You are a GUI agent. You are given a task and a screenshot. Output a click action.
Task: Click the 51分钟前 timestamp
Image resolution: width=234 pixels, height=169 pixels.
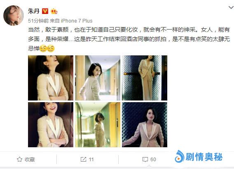pos(38,21)
